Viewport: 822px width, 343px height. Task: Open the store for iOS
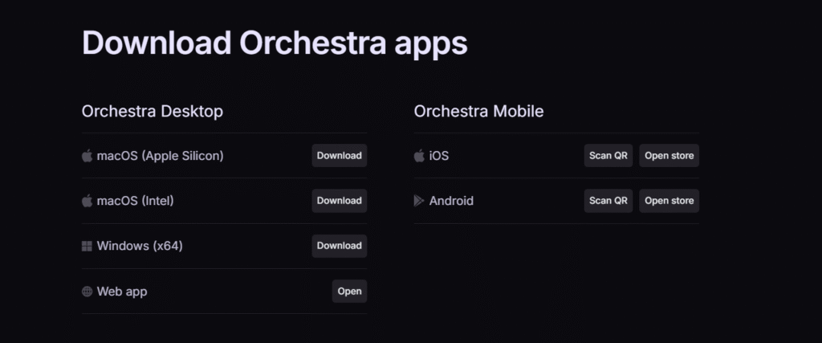point(669,156)
